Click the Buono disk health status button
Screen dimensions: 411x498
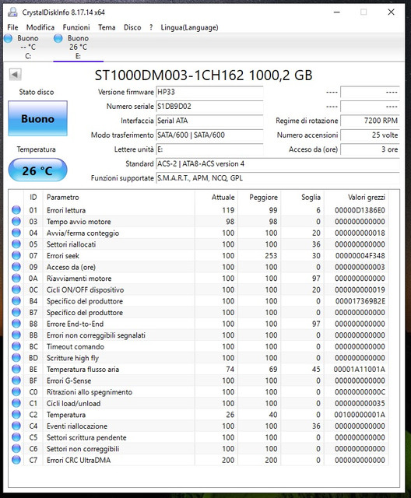(x=38, y=118)
